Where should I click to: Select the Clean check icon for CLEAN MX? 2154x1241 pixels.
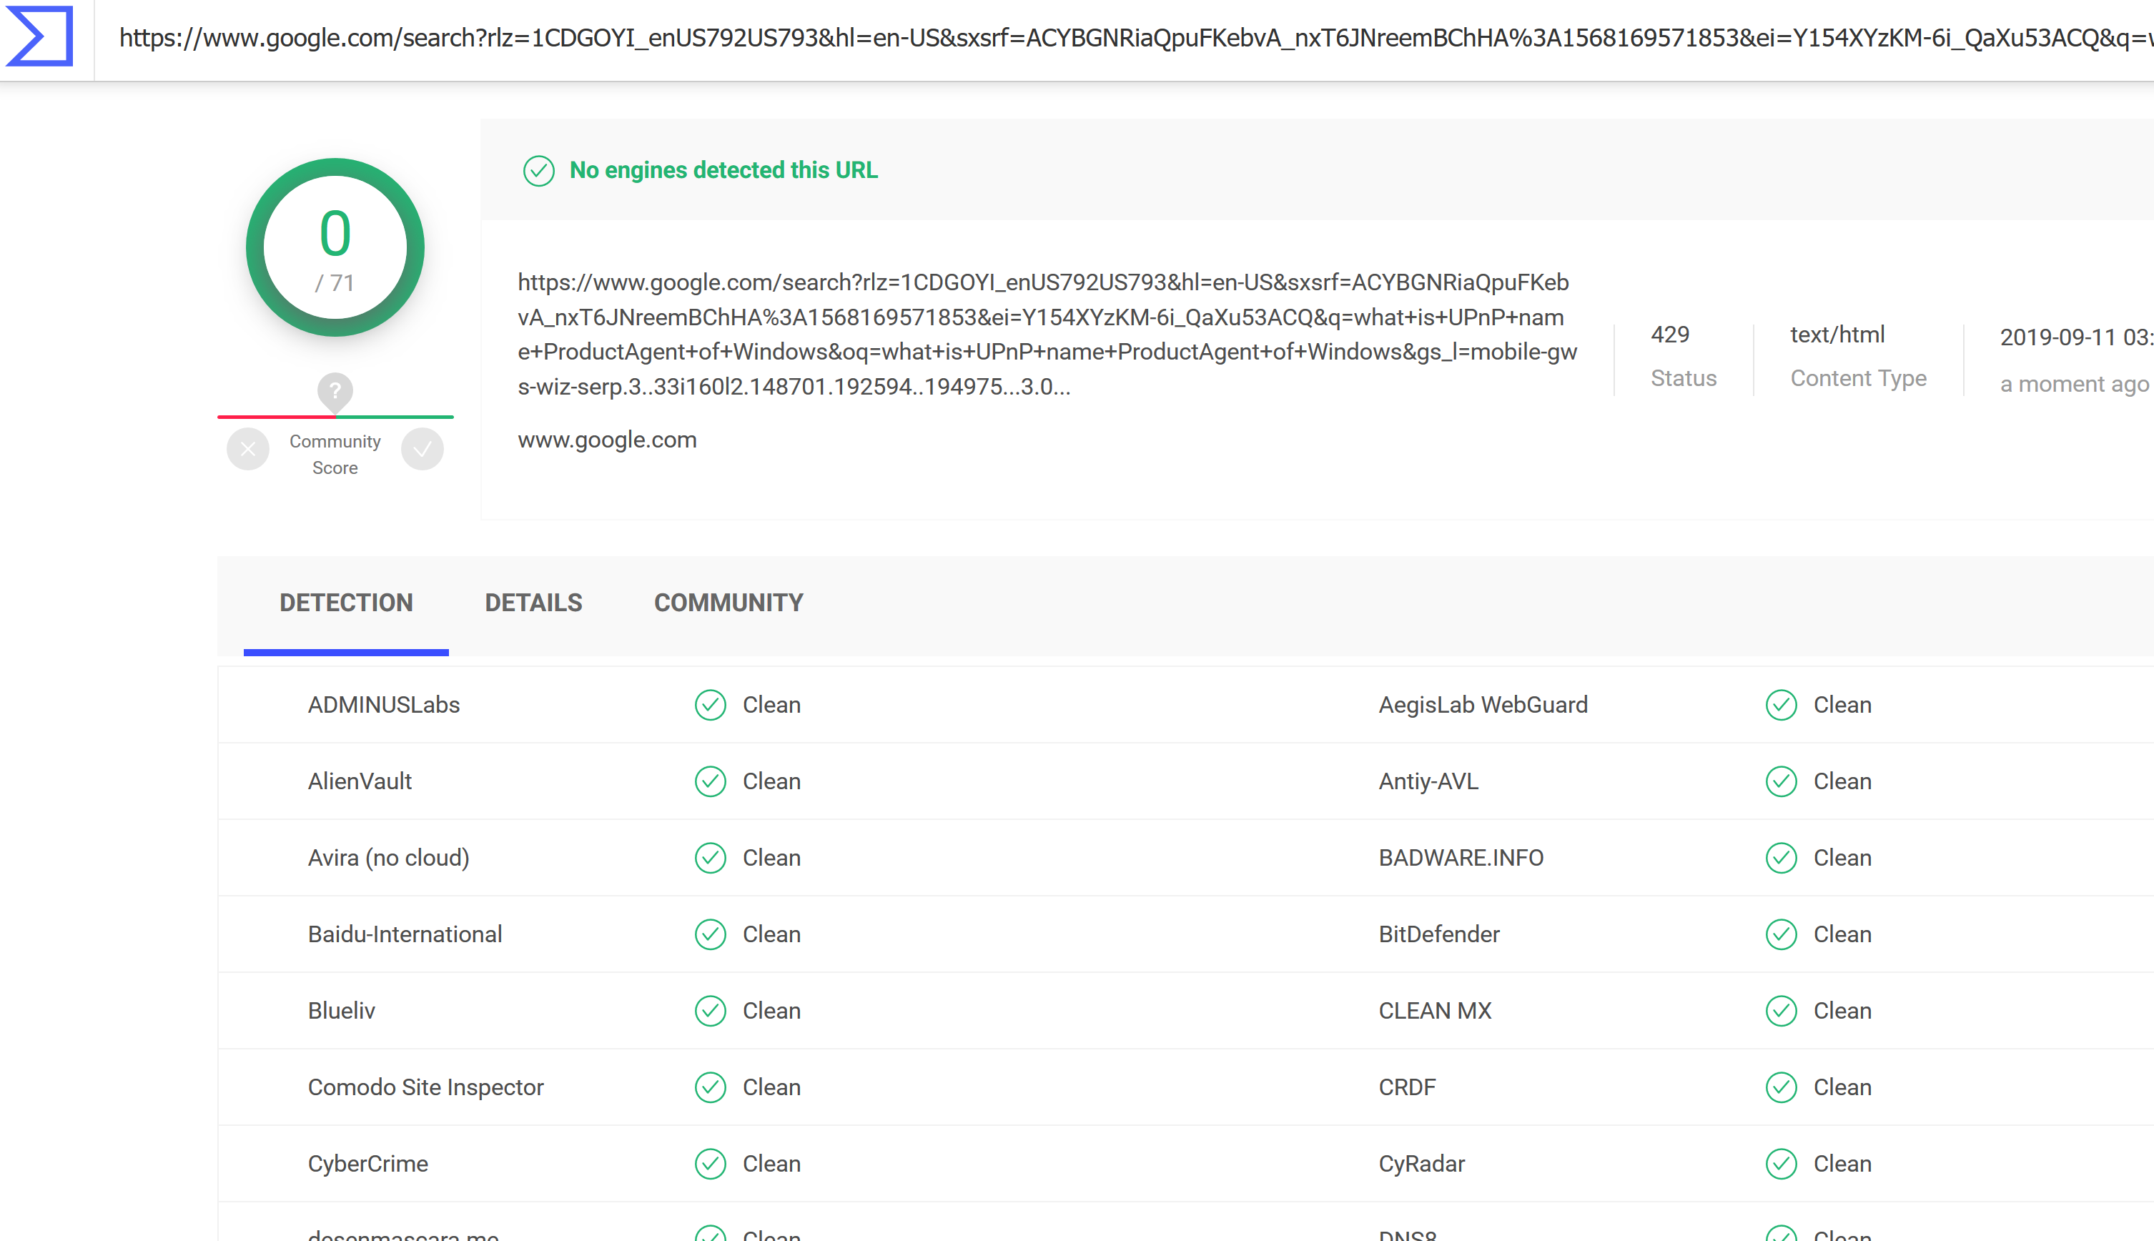click(x=1781, y=1011)
